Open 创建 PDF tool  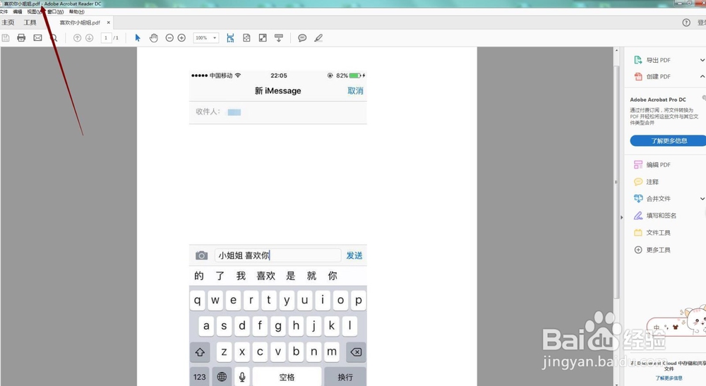pos(658,77)
